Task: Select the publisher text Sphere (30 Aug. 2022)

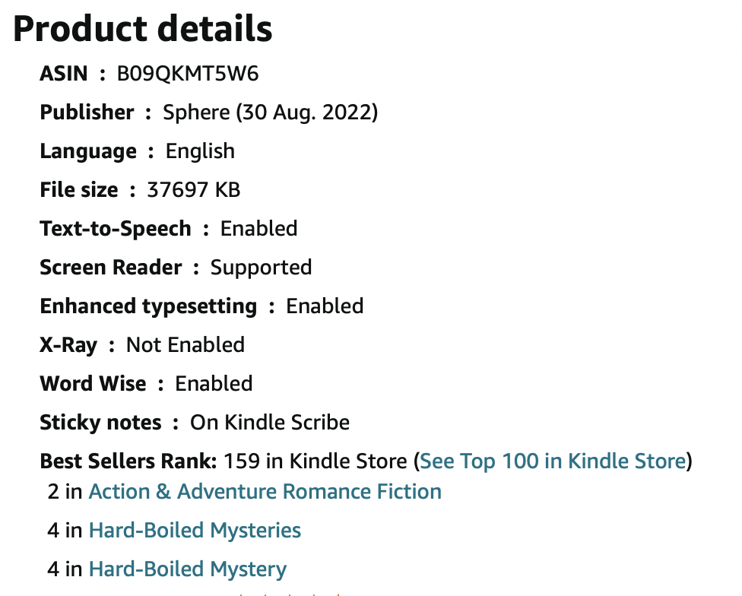Action: (270, 113)
